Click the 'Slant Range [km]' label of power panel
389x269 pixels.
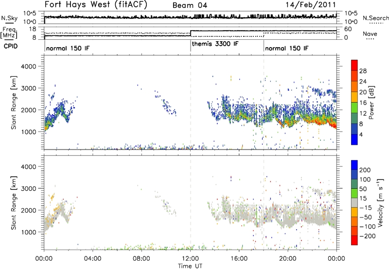[x=14, y=102]
